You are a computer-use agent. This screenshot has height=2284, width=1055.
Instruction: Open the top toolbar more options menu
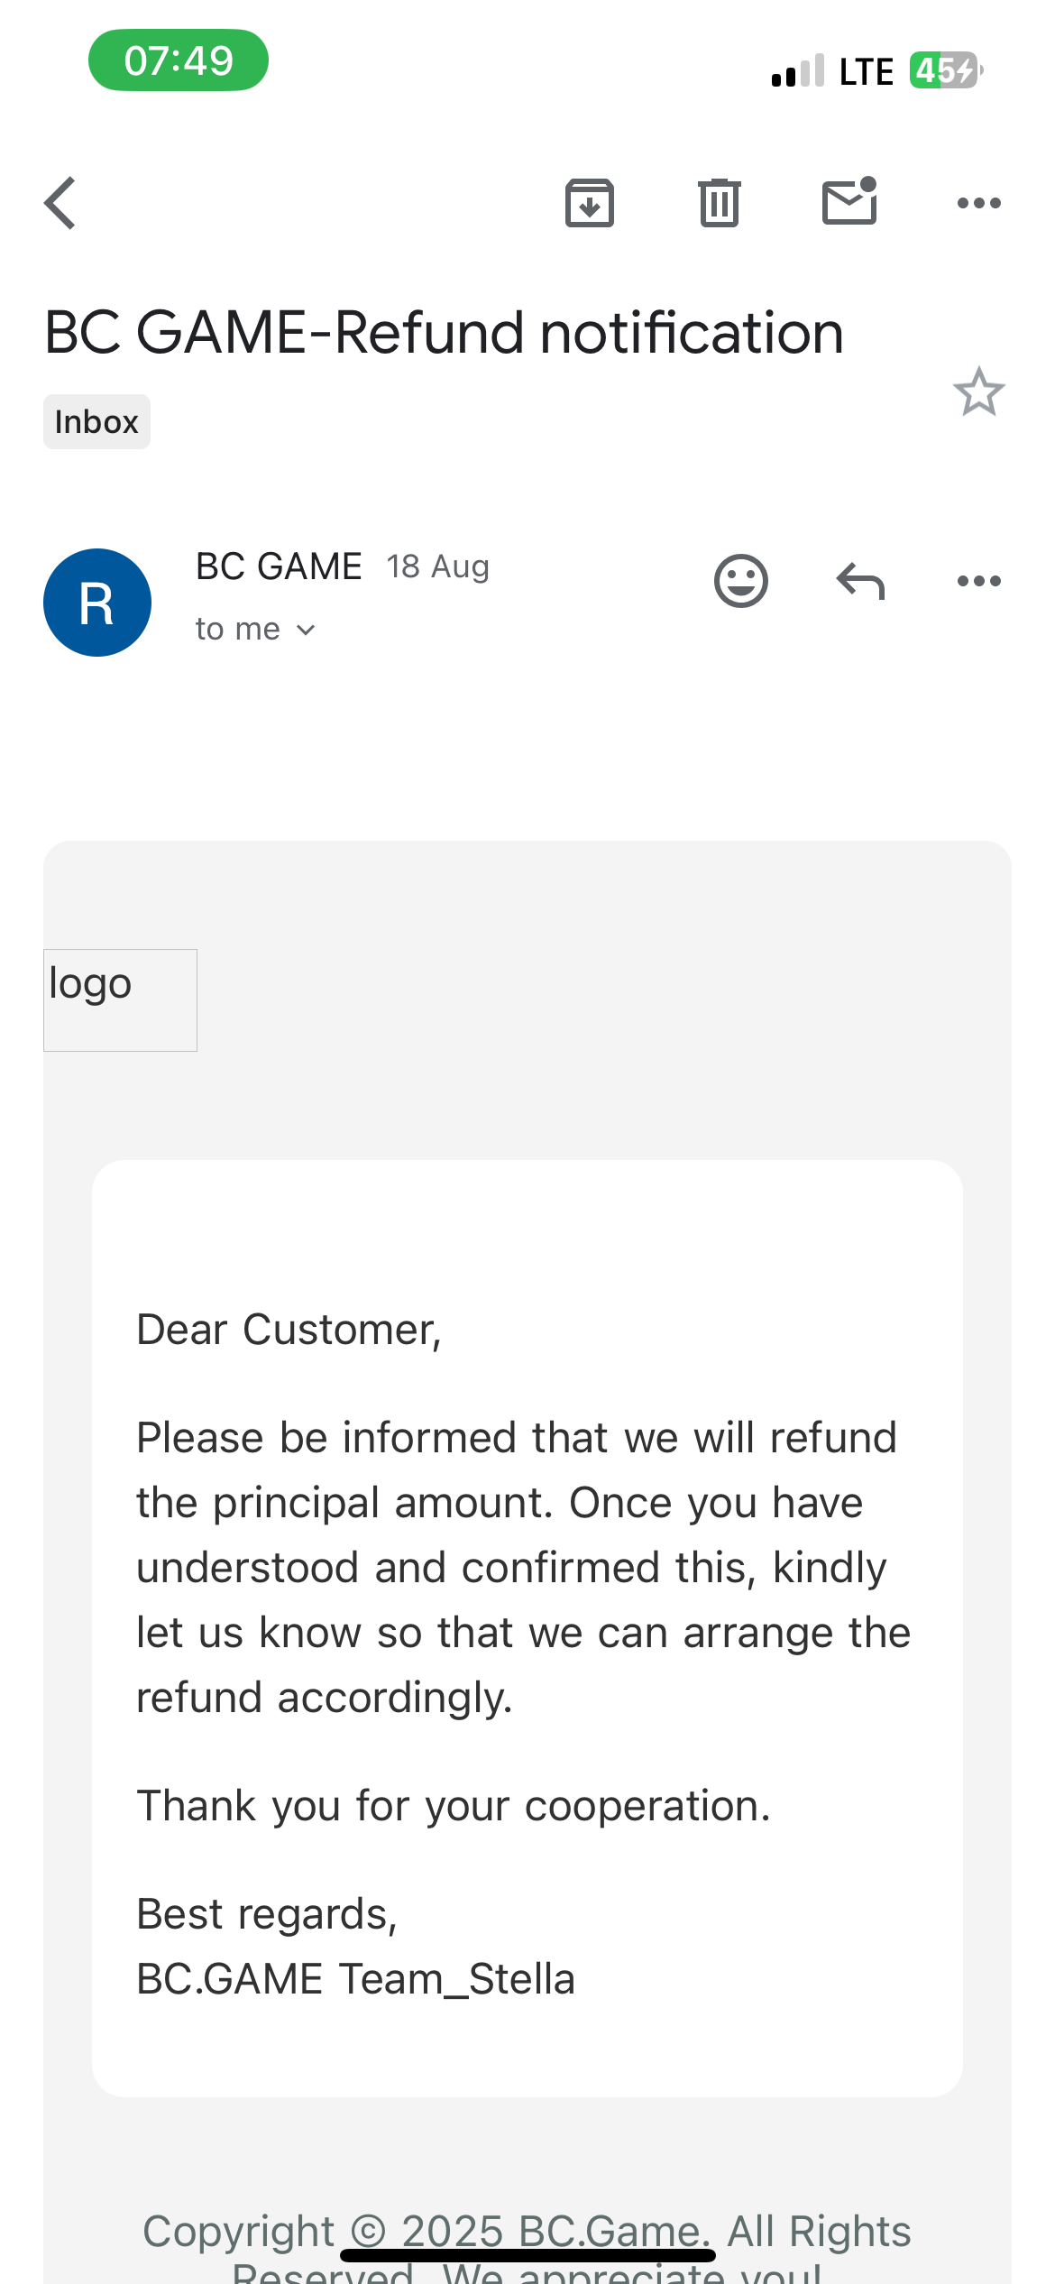(979, 203)
